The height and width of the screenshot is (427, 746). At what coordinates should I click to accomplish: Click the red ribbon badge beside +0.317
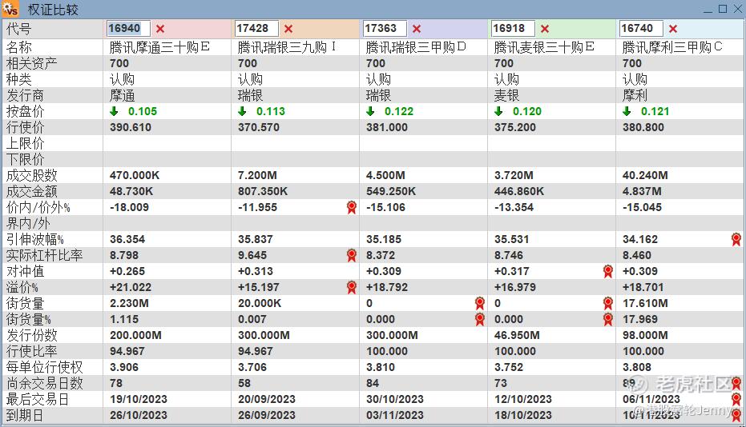(x=608, y=271)
